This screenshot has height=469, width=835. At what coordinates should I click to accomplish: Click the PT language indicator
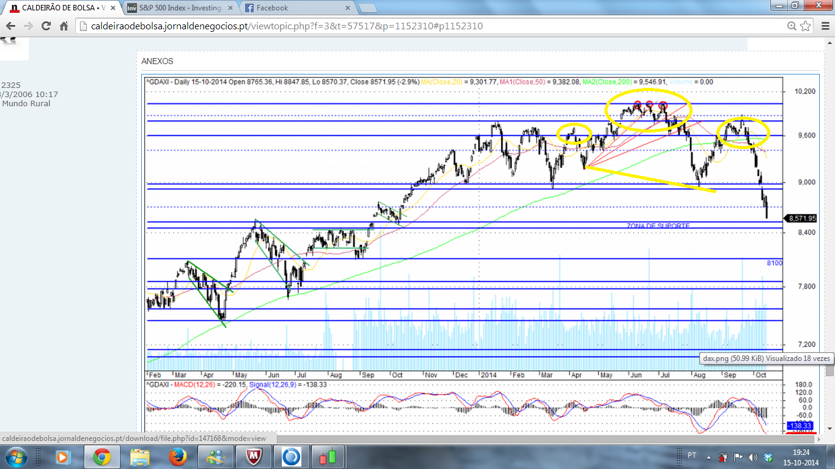coord(692,456)
